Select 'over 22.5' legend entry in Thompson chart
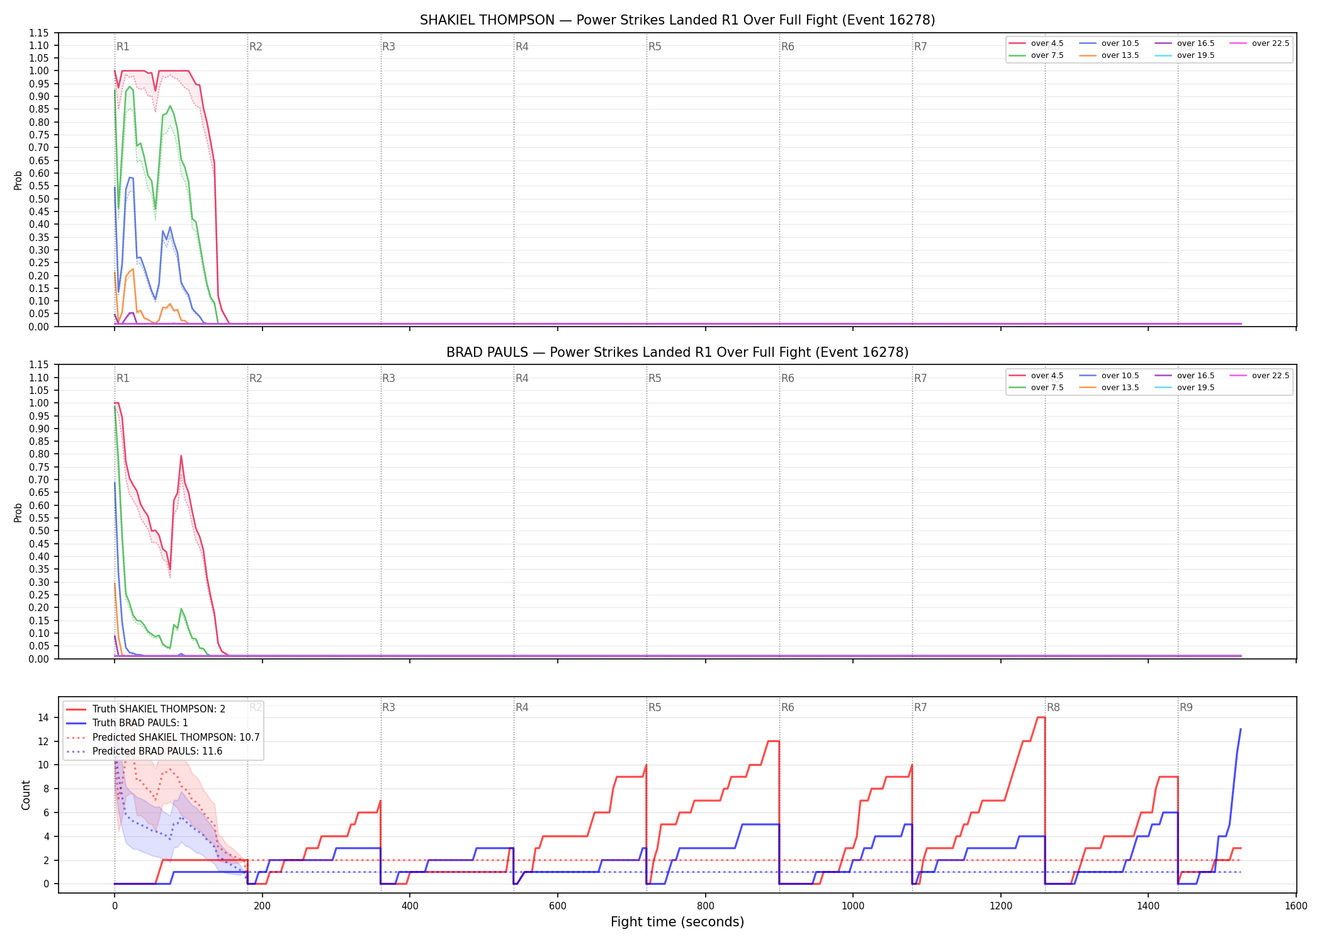This screenshot has width=1322, height=944. pos(1260,43)
